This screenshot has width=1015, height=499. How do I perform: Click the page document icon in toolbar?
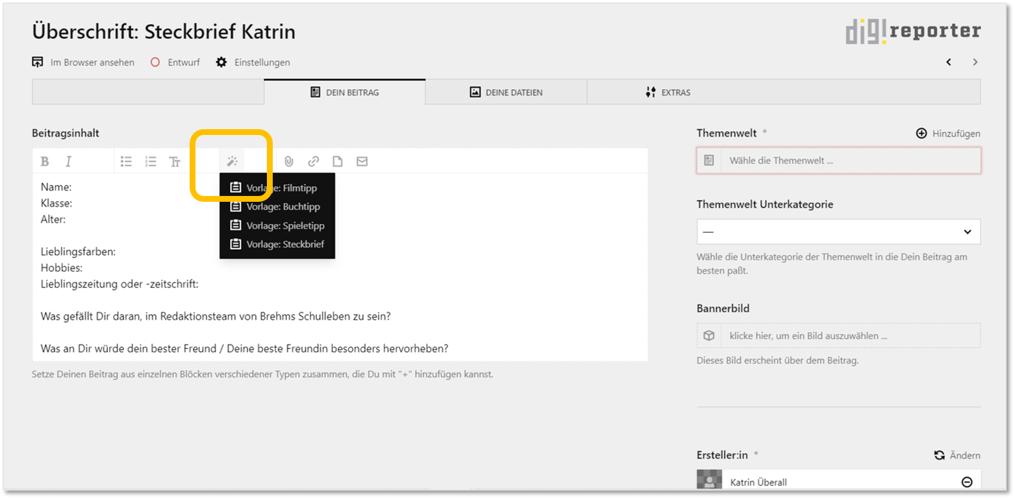338,162
